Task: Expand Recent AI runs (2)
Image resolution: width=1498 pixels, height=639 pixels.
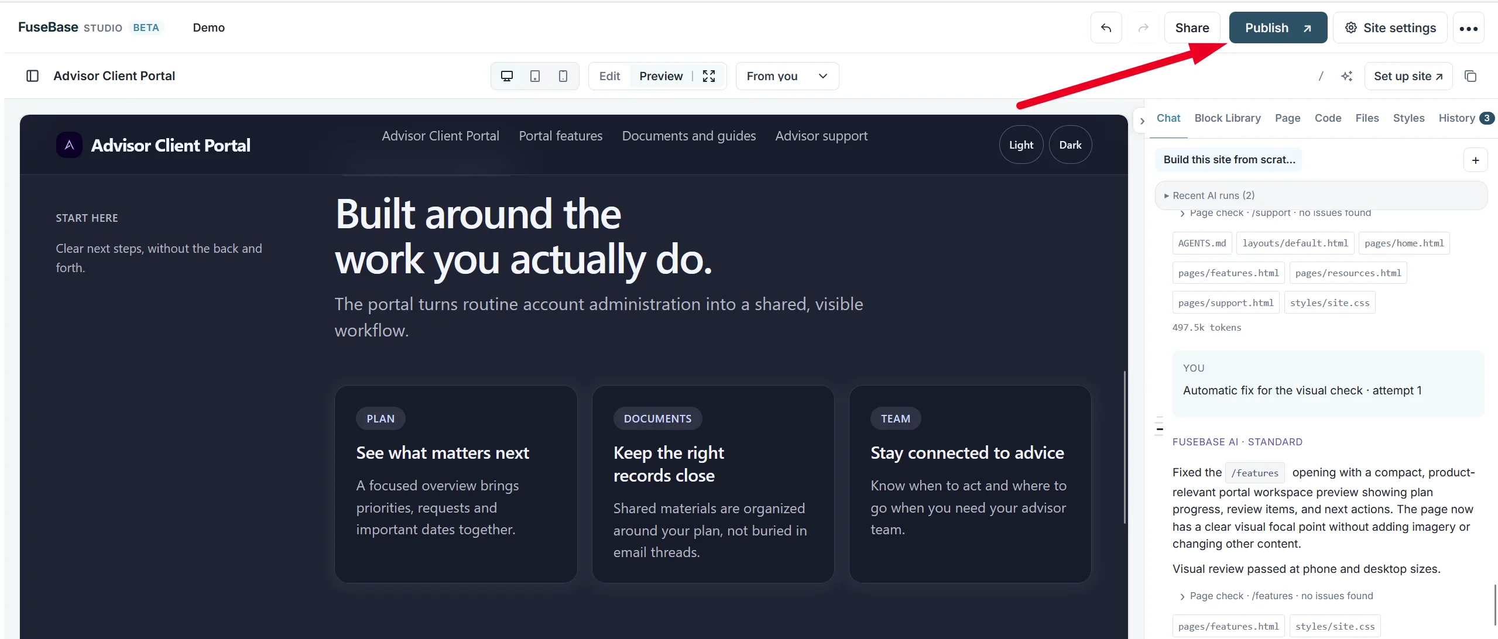Action: coord(1321,195)
